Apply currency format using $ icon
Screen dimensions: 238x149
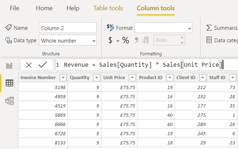(110, 40)
